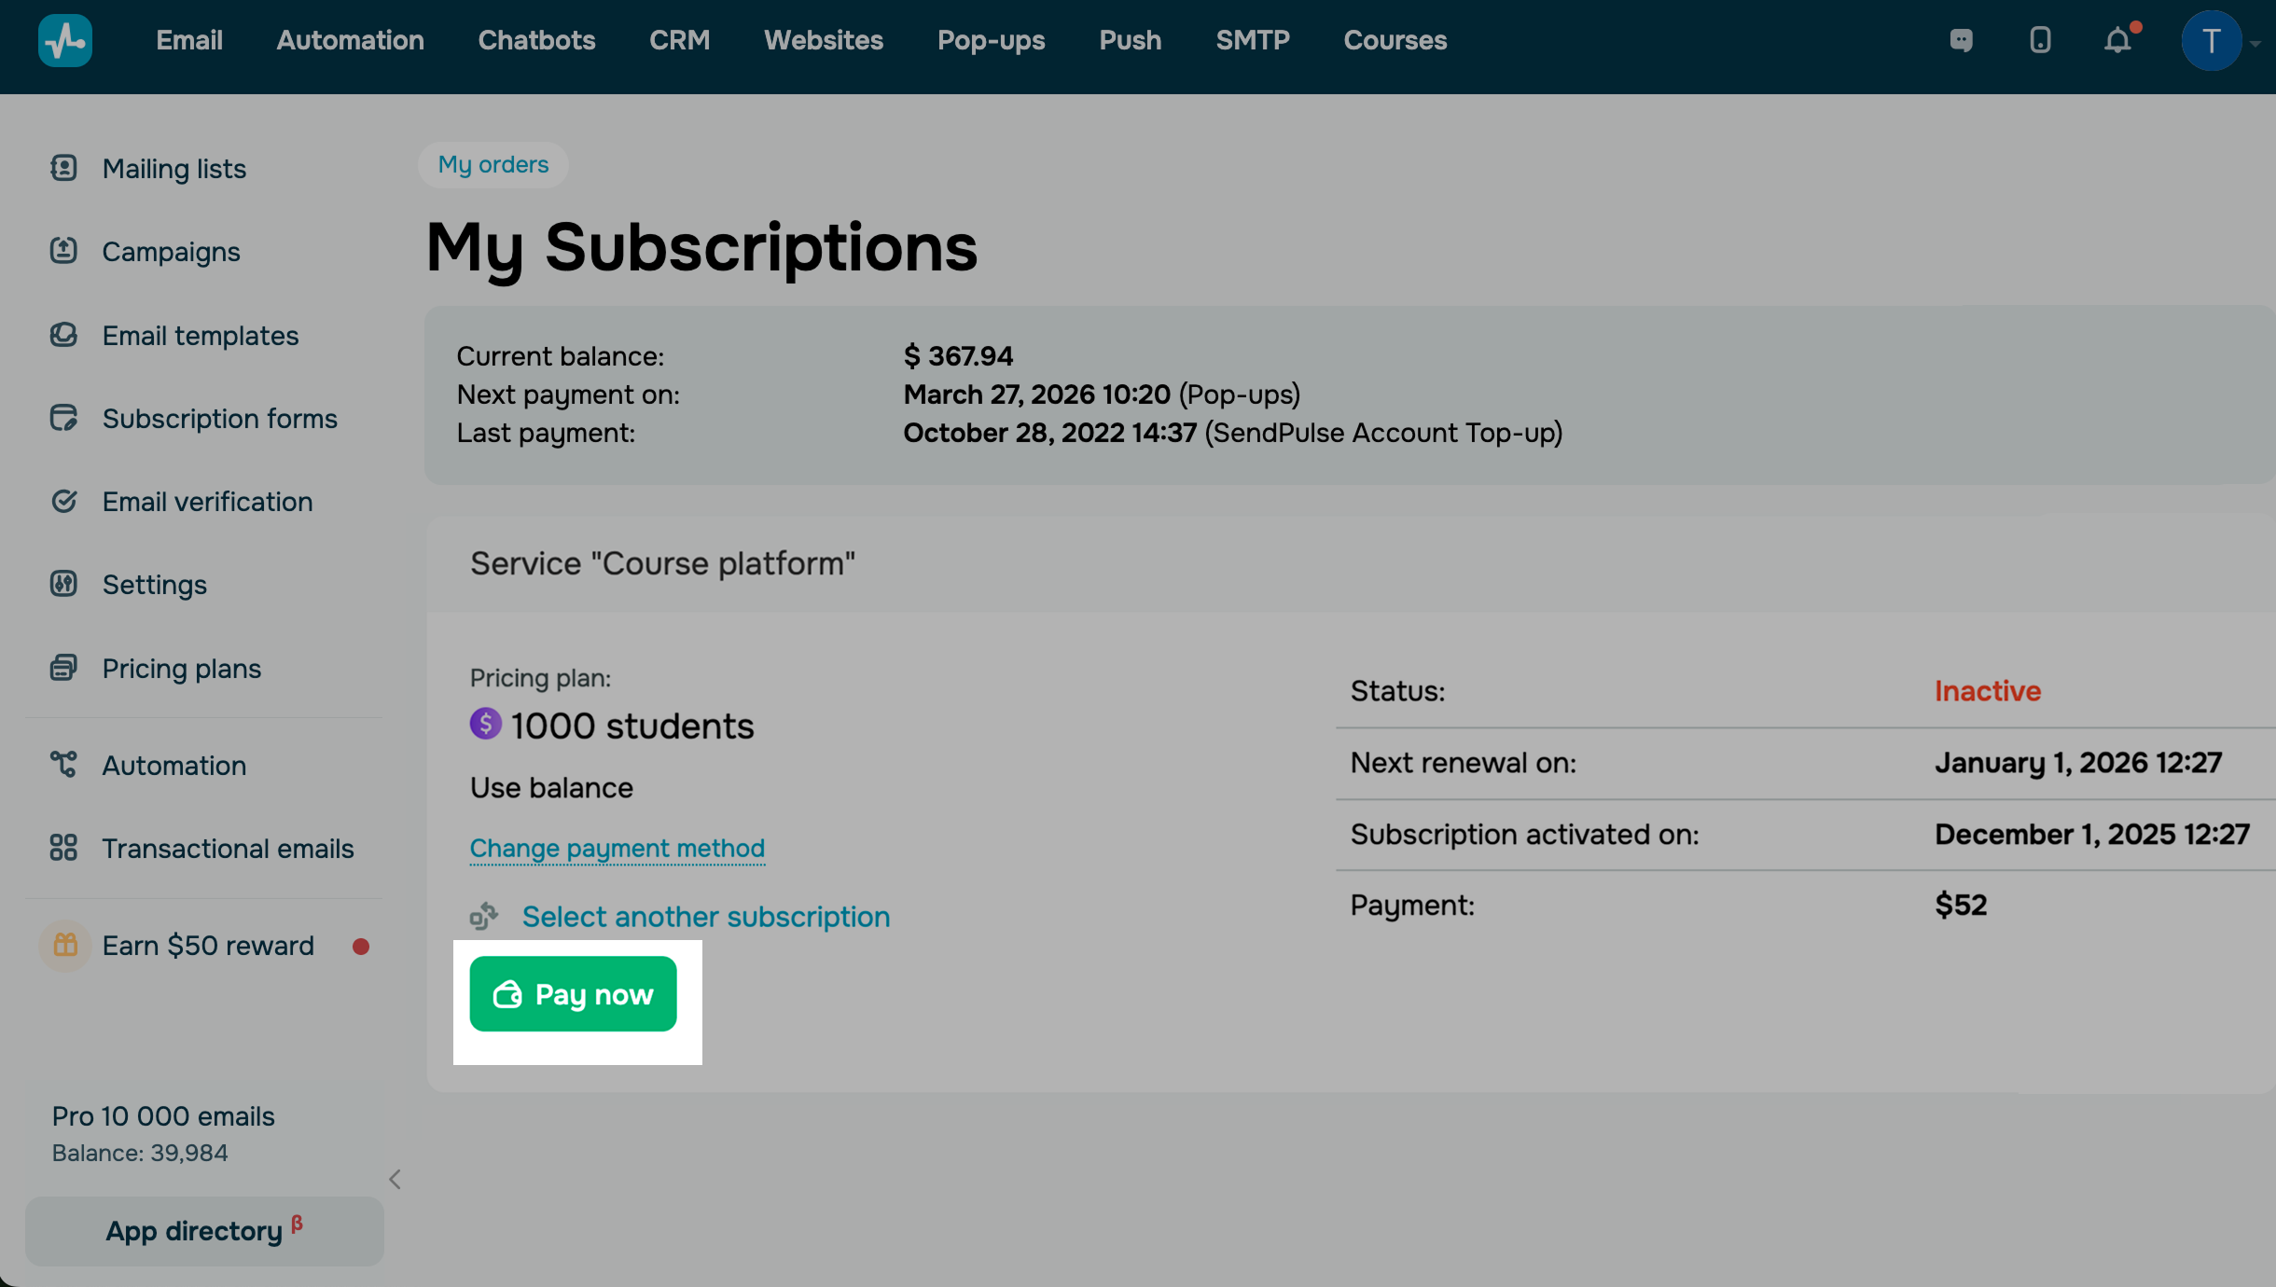Open the chat support icon
2276x1287 pixels.
click(x=1961, y=40)
